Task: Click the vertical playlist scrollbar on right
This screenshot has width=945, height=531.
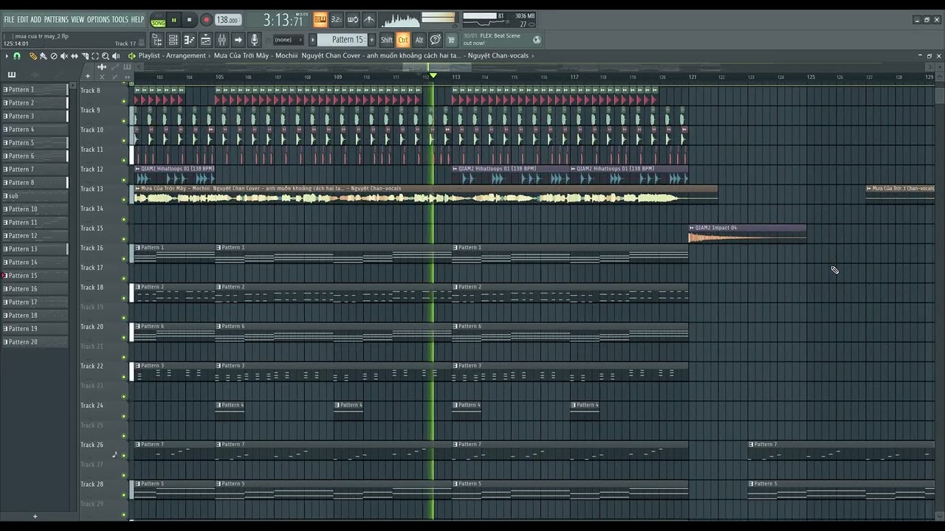Action: click(939, 94)
